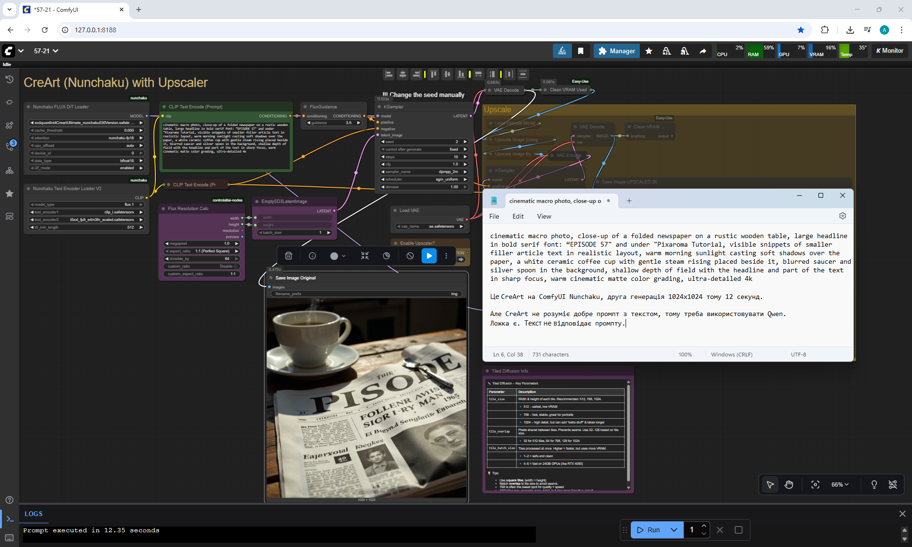Click the bypass node icon in floating toolbar
Viewport: 912px width, 547px height.
(410, 256)
